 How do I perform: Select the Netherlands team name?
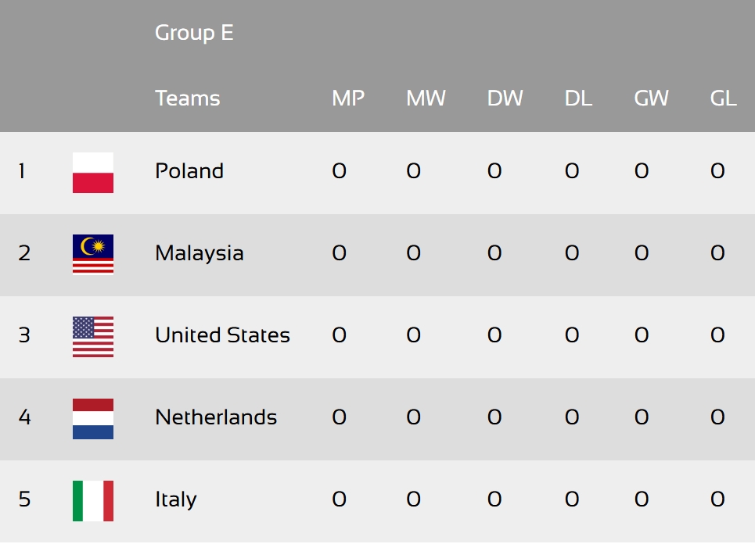[216, 417]
